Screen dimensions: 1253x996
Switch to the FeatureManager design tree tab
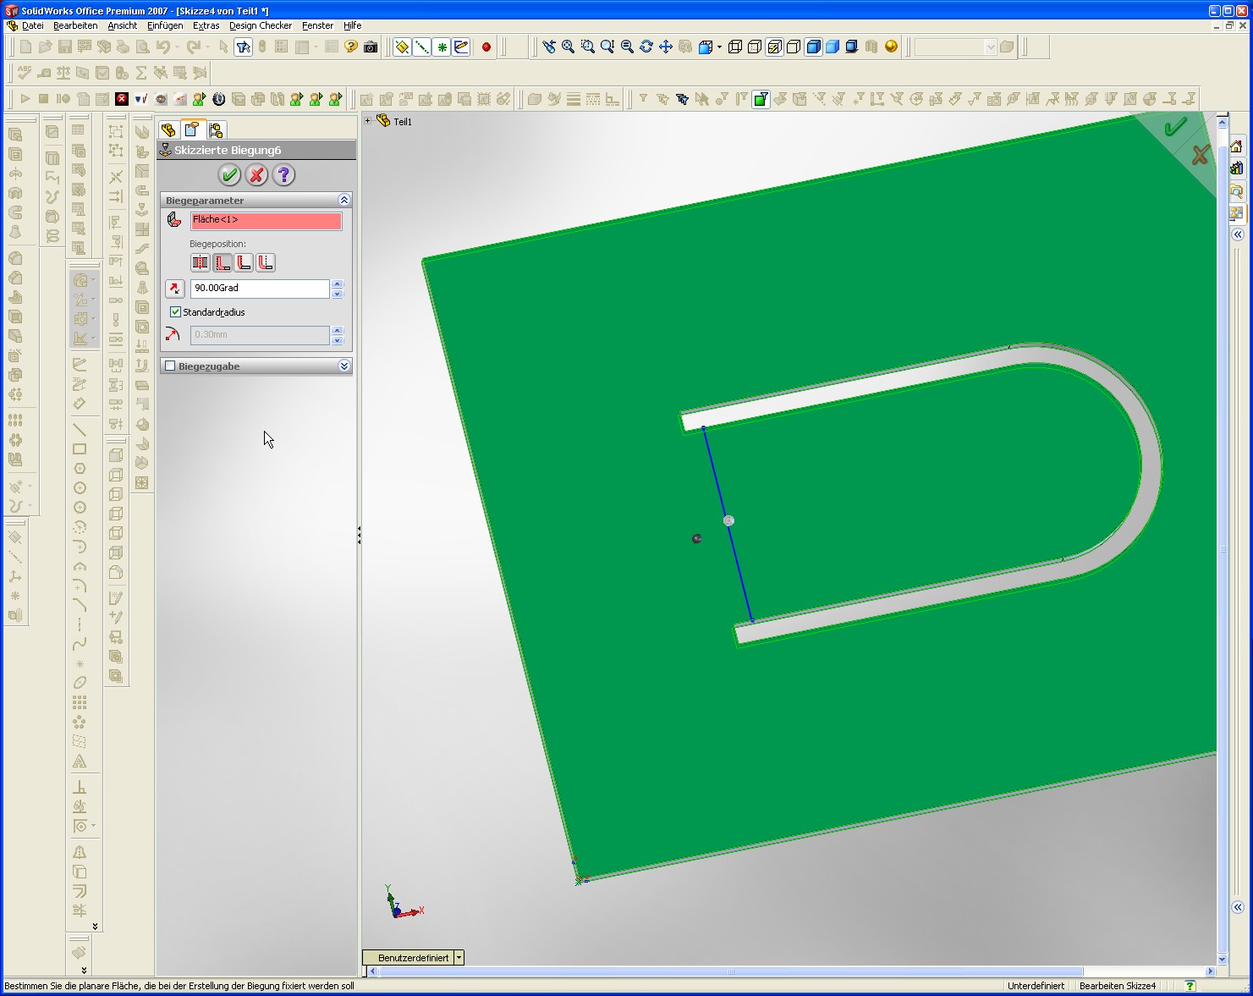pyautogui.click(x=168, y=129)
